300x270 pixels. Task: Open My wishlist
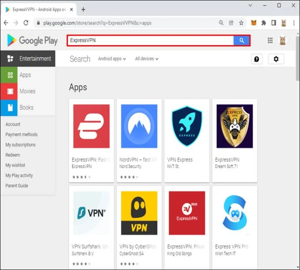(x=15, y=165)
